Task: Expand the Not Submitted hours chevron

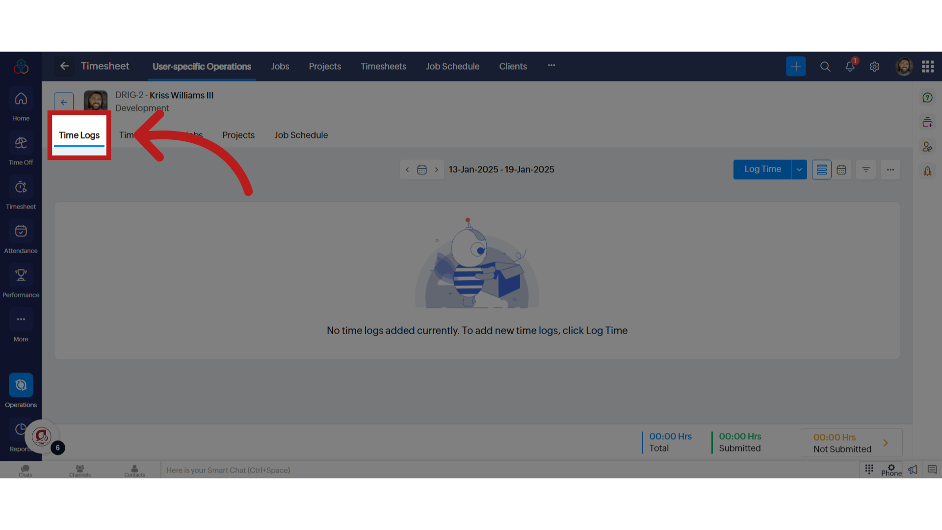Action: click(887, 443)
